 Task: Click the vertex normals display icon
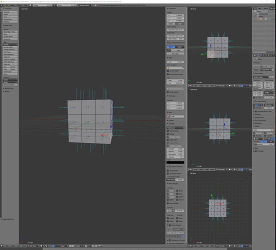pos(168,210)
